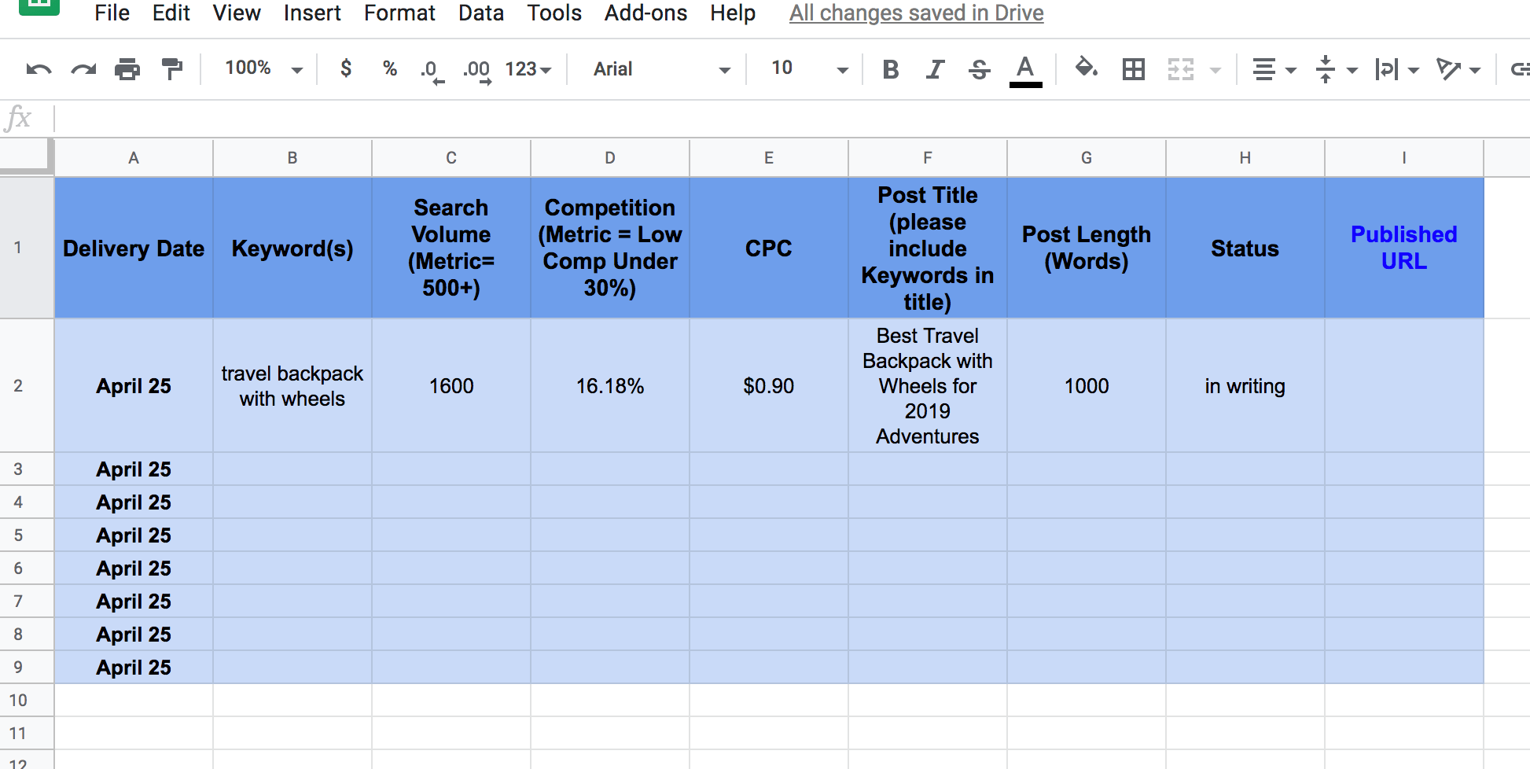Open the fill color bucket
The image size is (1530, 769).
[1087, 68]
